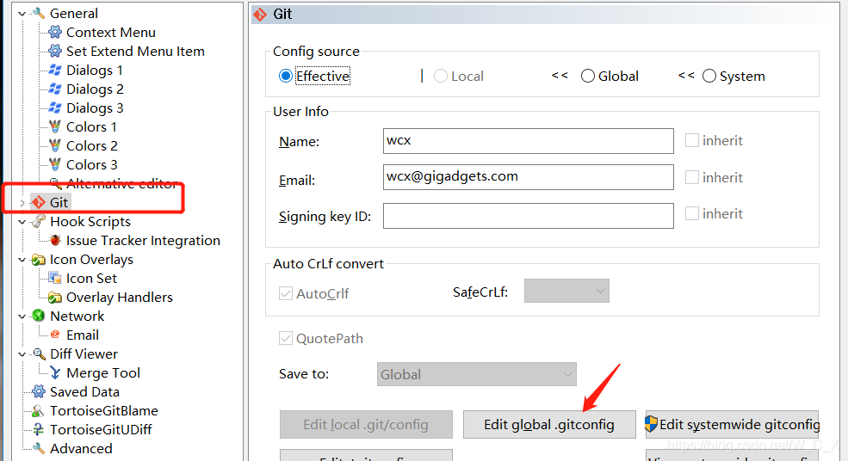
Task: Click the Merge Tool icon
Action: coord(54,373)
